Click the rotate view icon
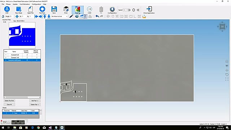231x130 pixels. (x=227, y=75)
